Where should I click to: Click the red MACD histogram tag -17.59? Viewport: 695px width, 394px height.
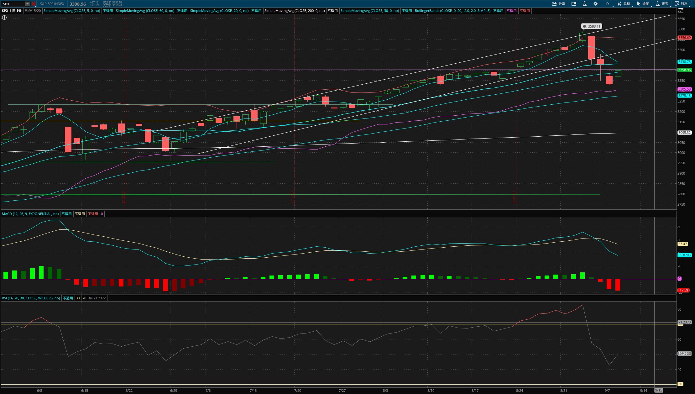(683, 290)
